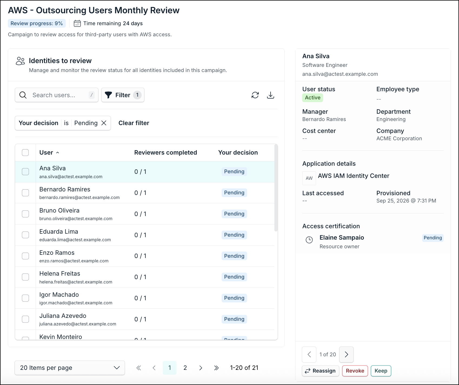The image size is (459, 385).
Task: Click the Elaine Sampaio reviewer entry
Action: click(373, 242)
